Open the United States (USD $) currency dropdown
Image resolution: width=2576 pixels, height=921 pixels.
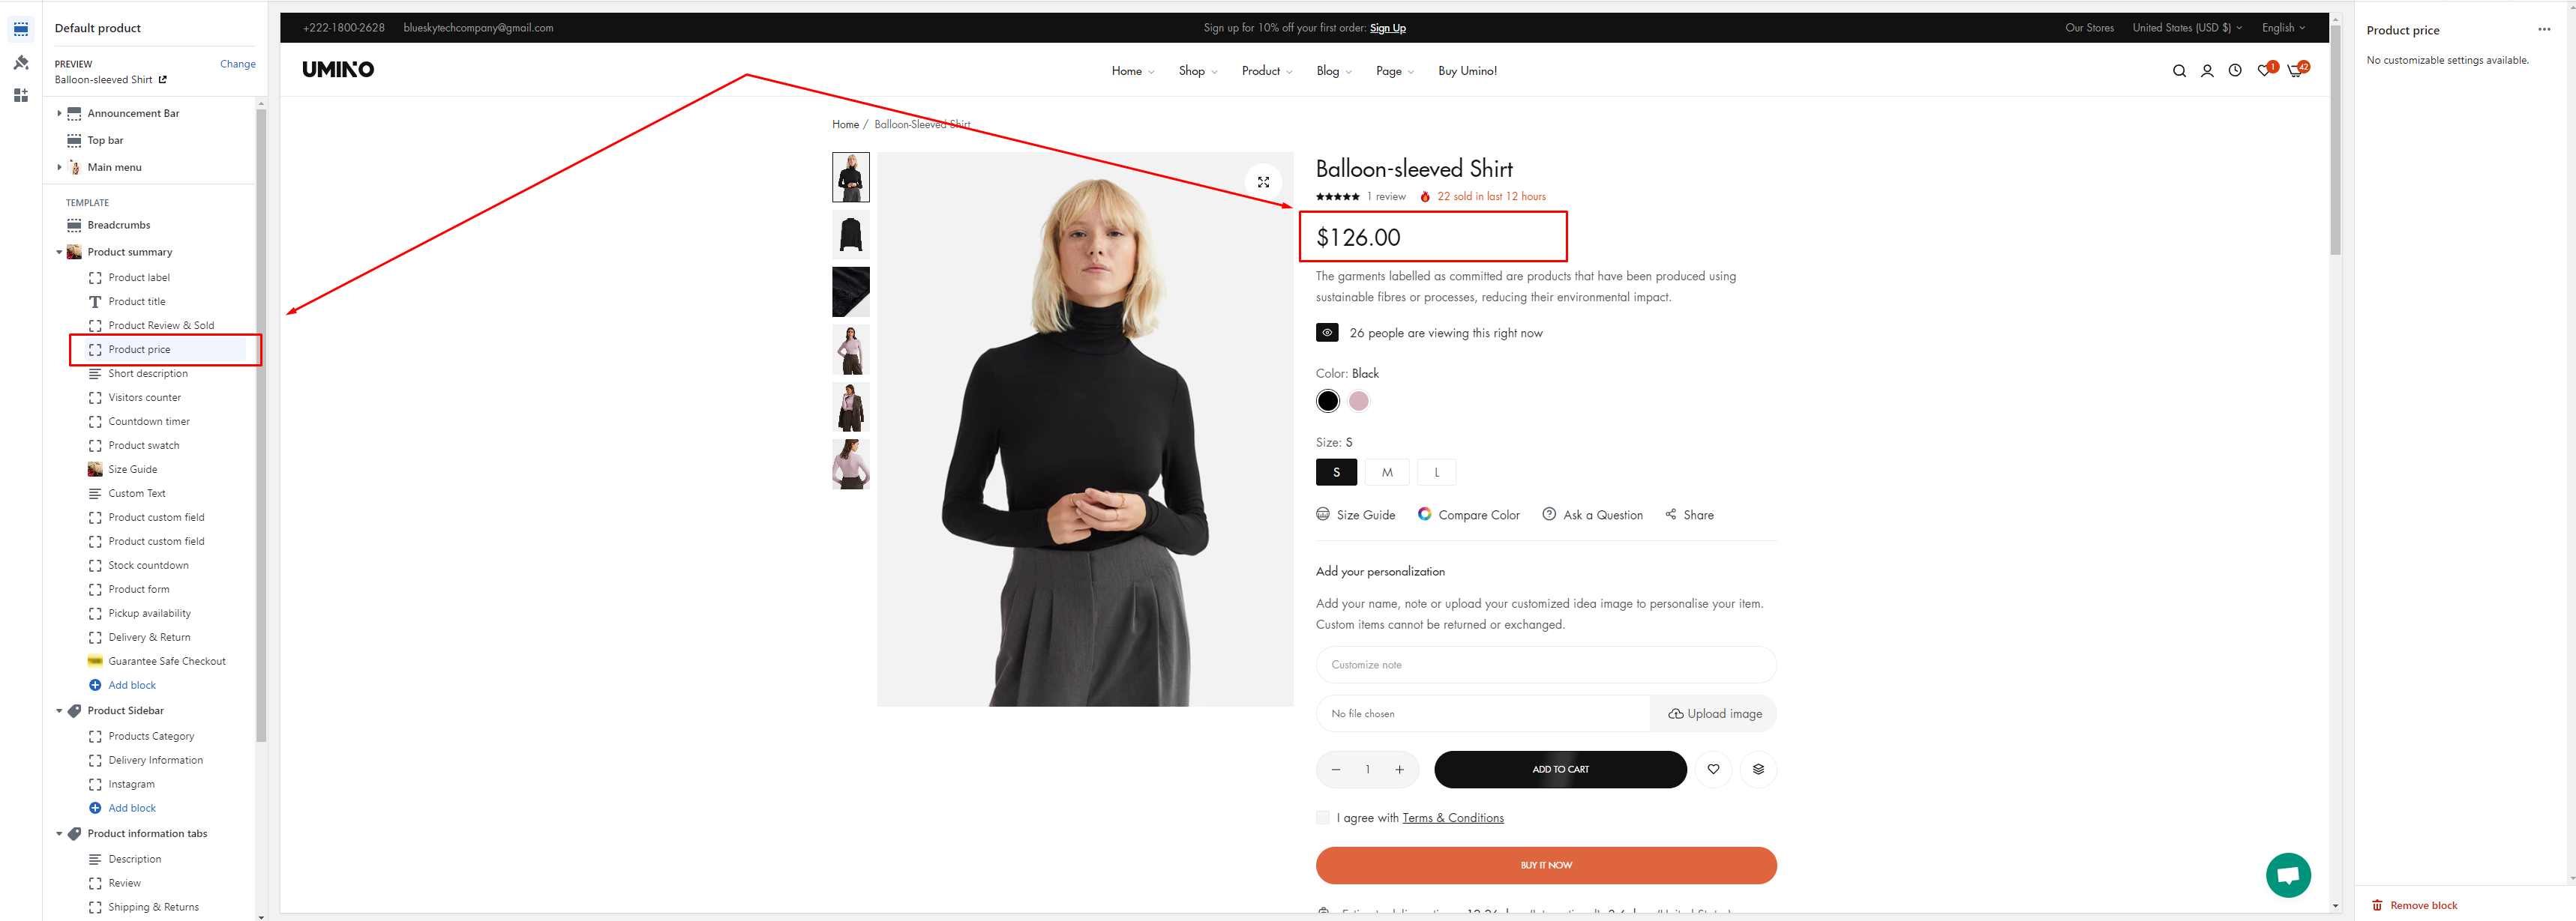(2186, 28)
